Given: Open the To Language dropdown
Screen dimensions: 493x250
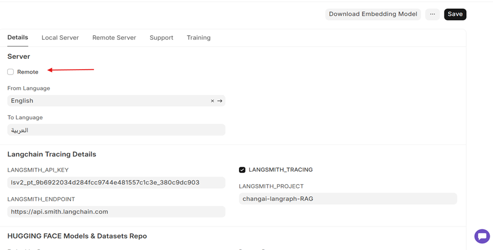Looking at the screenshot, I should (116, 130).
